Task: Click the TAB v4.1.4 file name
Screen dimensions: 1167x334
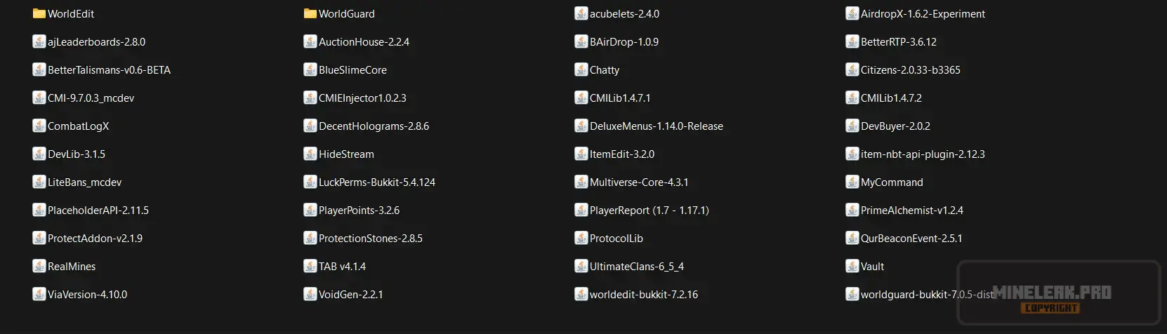Action: click(342, 267)
